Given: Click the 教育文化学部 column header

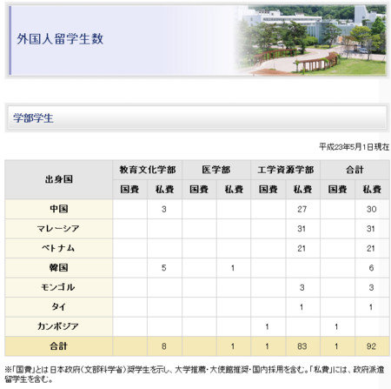Looking at the screenshot, I should pyautogui.click(x=148, y=170).
